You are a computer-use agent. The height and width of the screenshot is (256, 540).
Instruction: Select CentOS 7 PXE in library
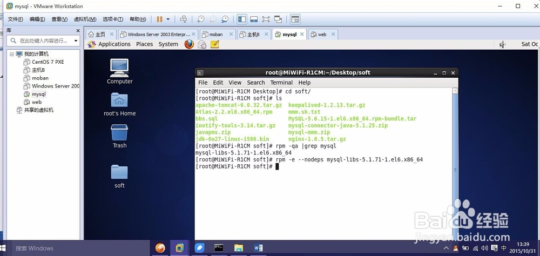[x=48, y=62]
